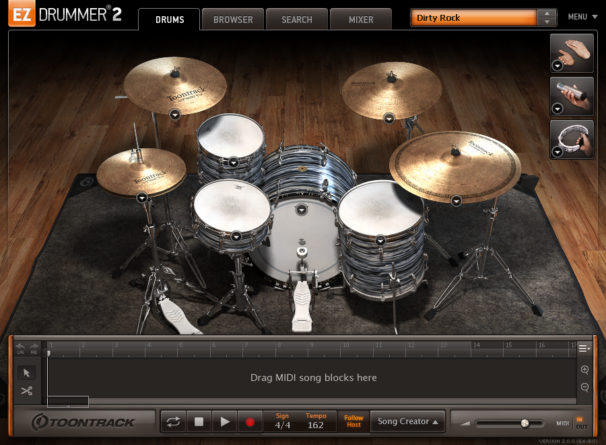The width and height of the screenshot is (606, 445).
Task: Open the hi-hat dropdown arrow
Action: [x=142, y=198]
